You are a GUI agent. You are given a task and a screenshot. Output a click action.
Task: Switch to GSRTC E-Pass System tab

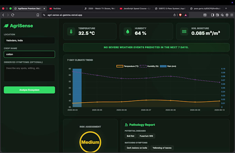coord(170,9)
